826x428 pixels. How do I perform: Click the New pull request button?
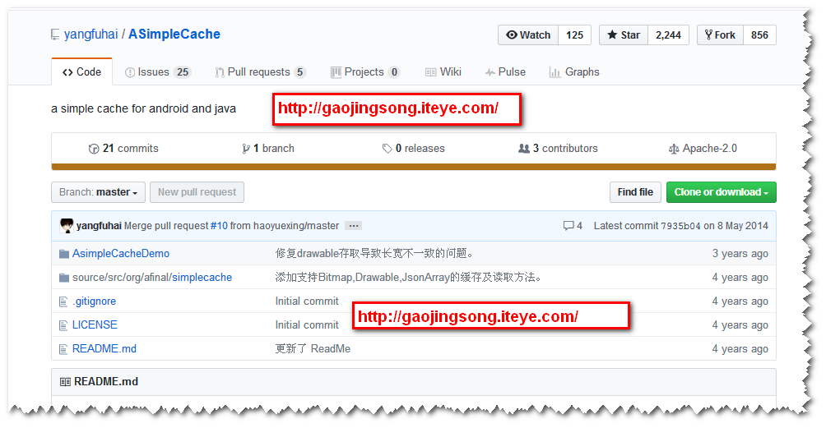pyautogui.click(x=197, y=192)
